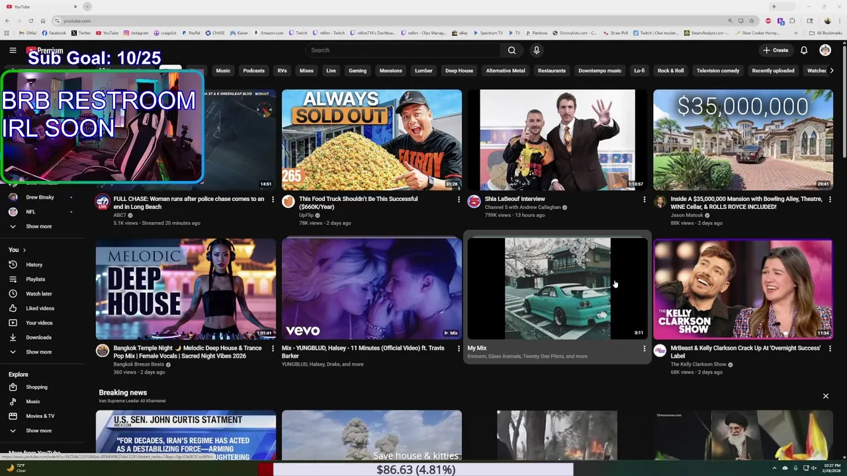Click the YouTube search field

pos(403,50)
